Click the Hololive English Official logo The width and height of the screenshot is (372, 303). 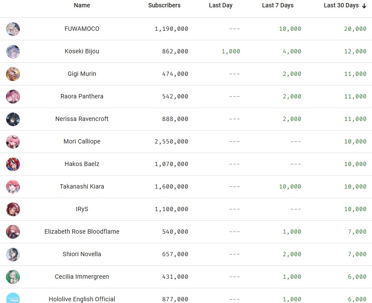13,299
